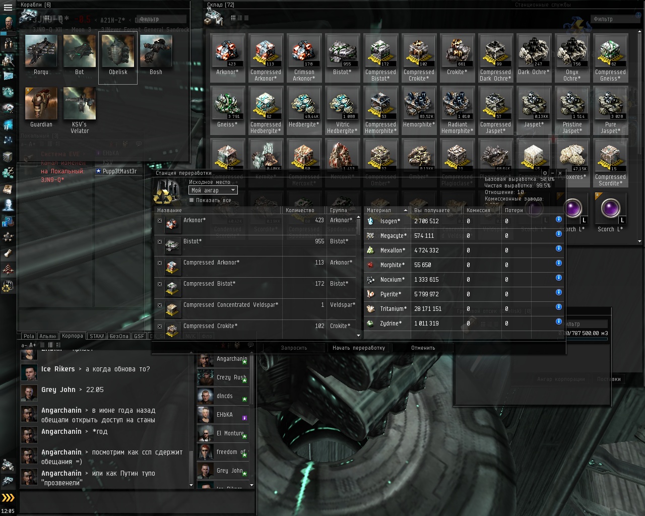Click the 'Отменить' button
645x516 pixels.
(x=423, y=348)
